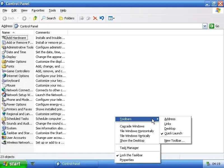Select Show the Desktop menu entry

137,141
